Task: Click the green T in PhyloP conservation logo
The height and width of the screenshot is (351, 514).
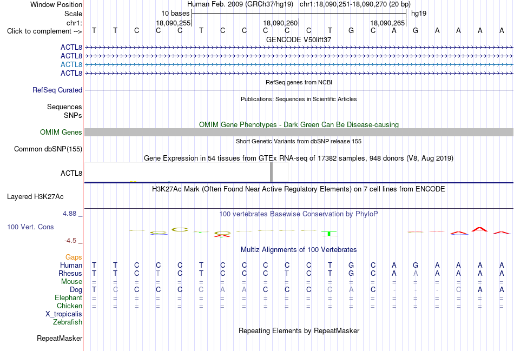Action: [329, 234]
